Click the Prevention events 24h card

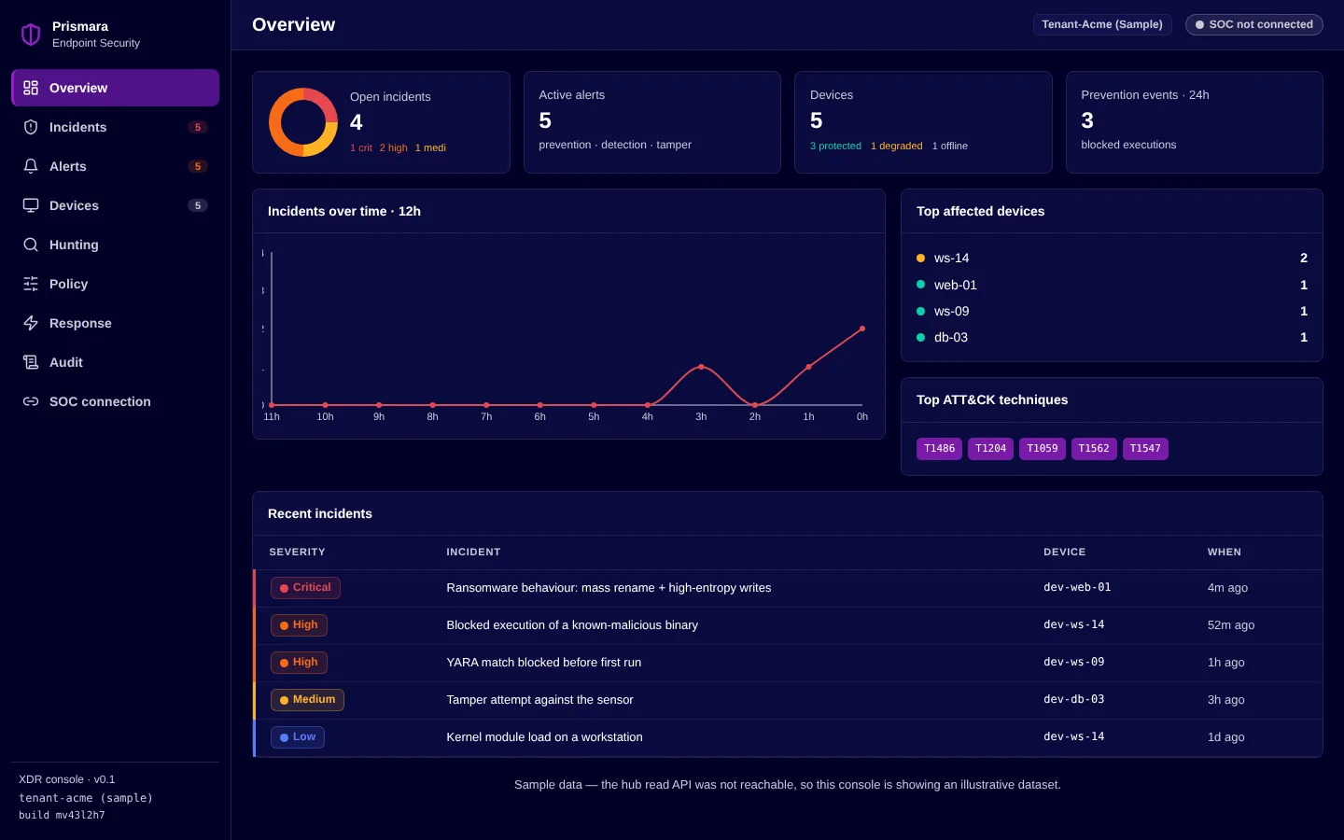pyautogui.click(x=1194, y=122)
